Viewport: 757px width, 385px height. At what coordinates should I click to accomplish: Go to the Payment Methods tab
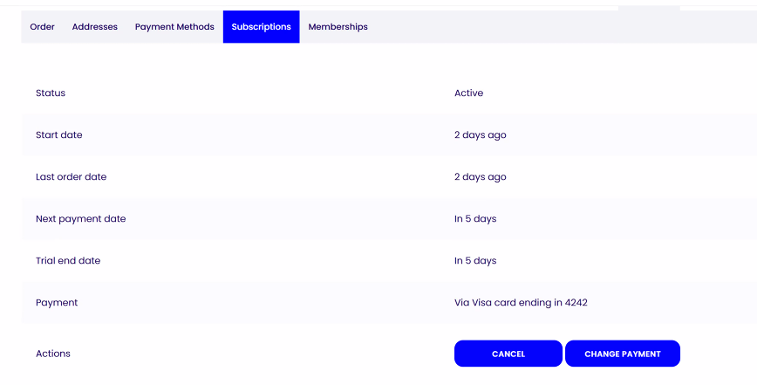click(x=174, y=27)
